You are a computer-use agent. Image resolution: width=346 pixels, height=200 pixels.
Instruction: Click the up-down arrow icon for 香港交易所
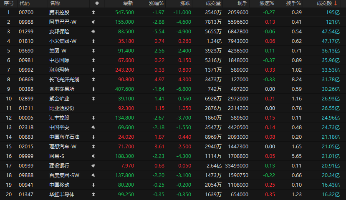click(x=93, y=89)
